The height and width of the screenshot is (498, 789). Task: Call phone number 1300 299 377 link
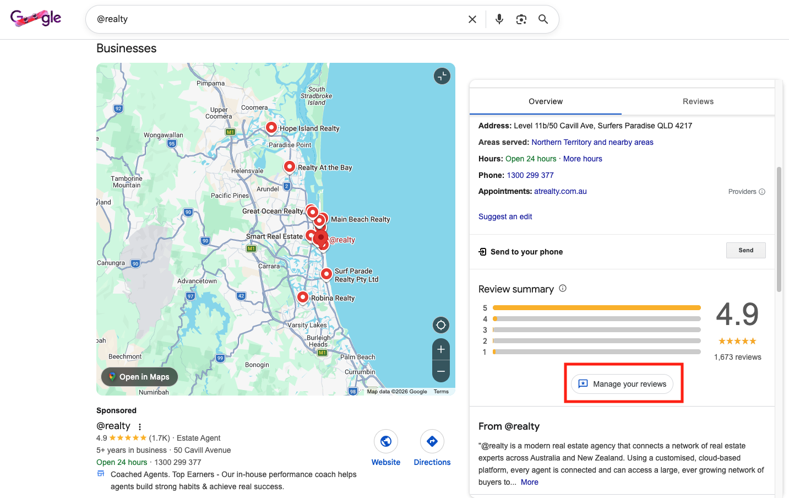[x=530, y=175]
